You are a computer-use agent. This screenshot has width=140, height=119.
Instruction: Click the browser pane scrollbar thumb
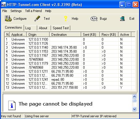tap(134, 100)
